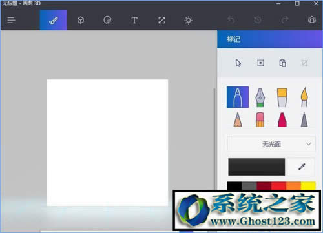Click on the white drawing canvas
This screenshot has height=233, width=323.
(x=107, y=143)
